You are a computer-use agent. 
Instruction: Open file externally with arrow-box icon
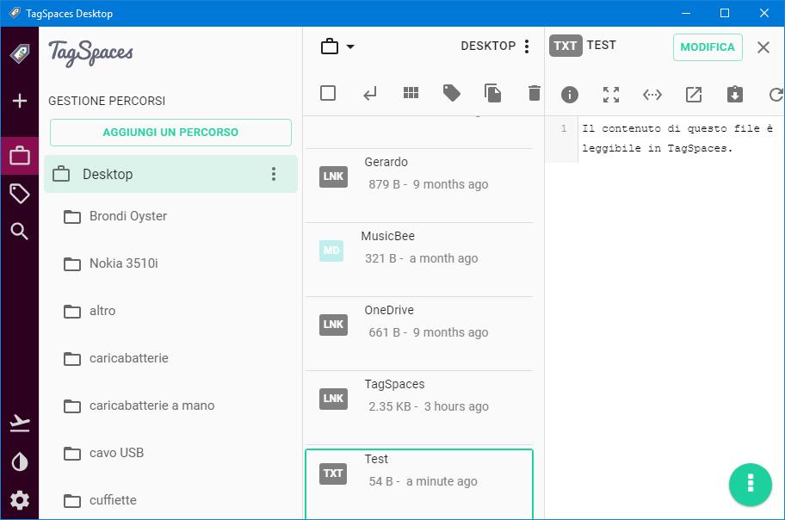coord(694,95)
